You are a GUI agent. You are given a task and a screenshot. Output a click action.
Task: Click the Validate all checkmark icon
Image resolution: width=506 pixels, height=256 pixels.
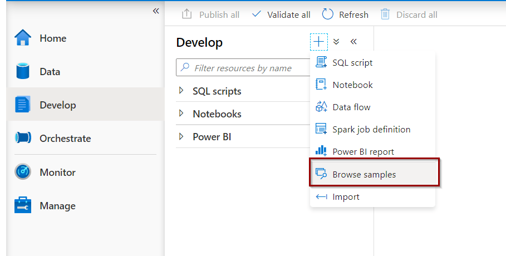[257, 14]
